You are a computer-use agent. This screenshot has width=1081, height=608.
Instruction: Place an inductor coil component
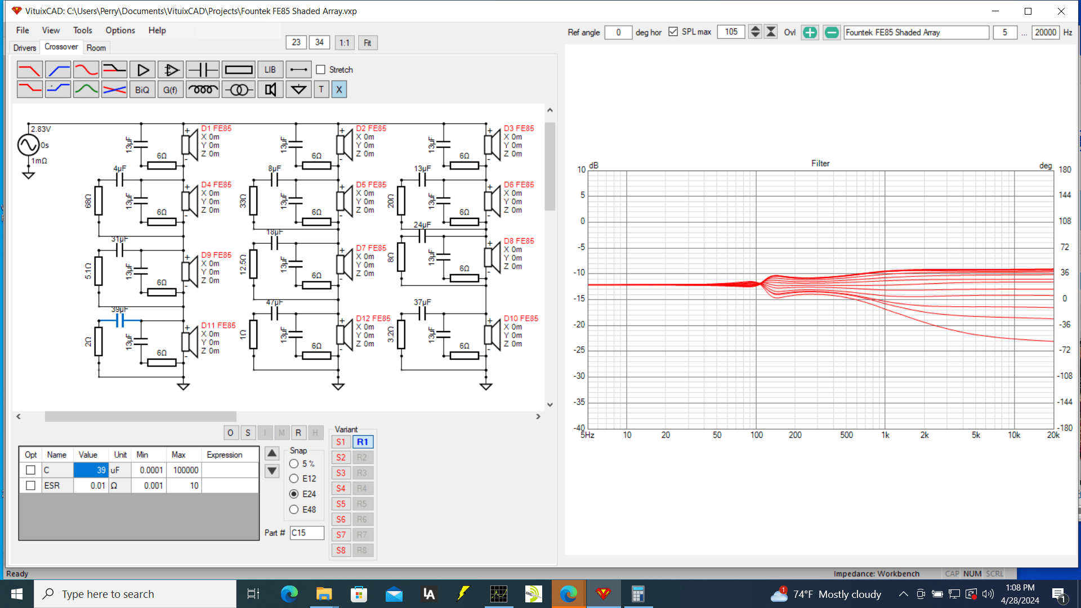[203, 90]
